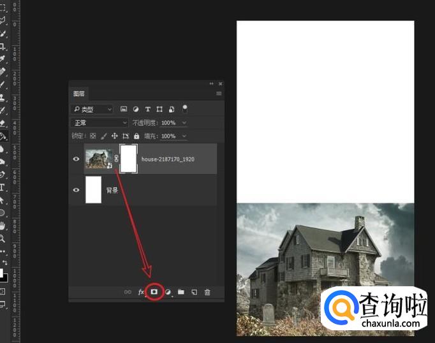This screenshot has height=343, width=435.
Task: Toggle visibility of the 背景 layer
Action: coord(77,190)
